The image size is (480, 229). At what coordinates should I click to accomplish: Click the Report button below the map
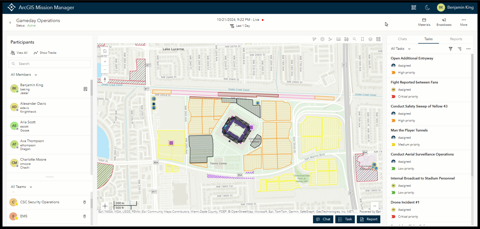click(x=368, y=219)
